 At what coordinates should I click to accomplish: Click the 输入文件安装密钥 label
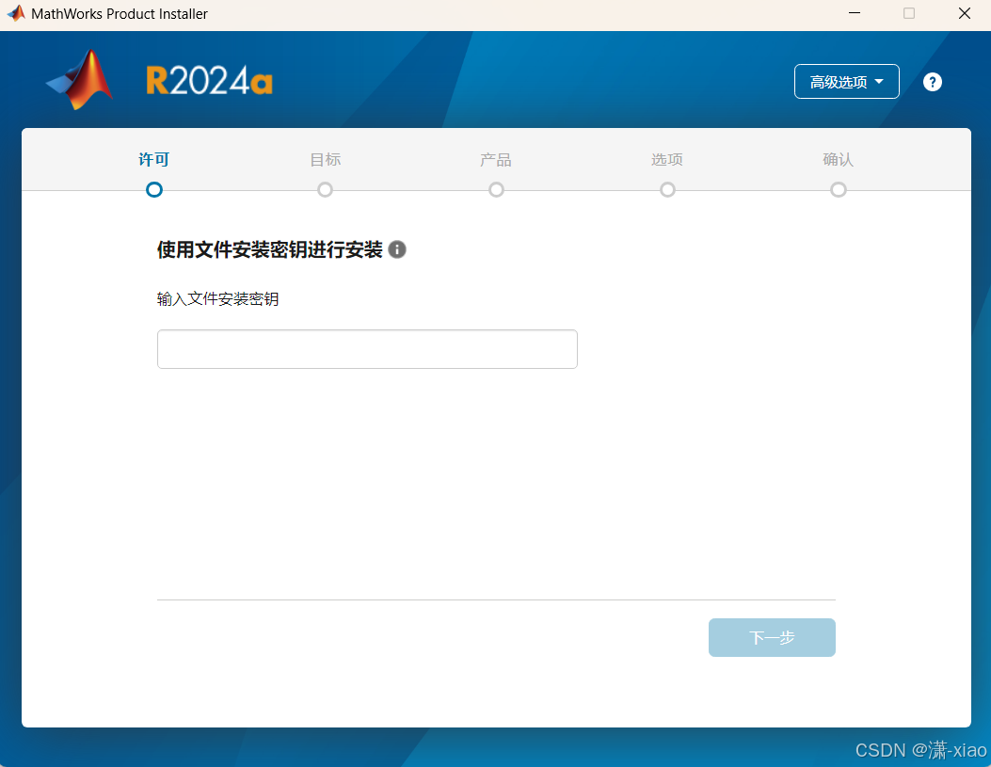coord(218,299)
